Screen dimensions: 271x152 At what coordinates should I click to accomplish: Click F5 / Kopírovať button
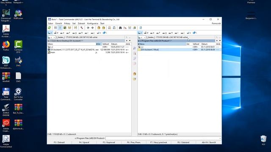pos(109,143)
